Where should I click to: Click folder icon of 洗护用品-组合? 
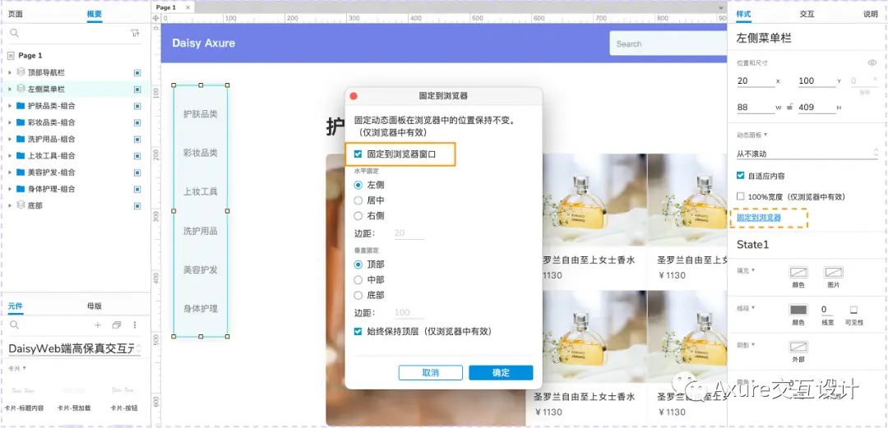pyautogui.click(x=21, y=139)
